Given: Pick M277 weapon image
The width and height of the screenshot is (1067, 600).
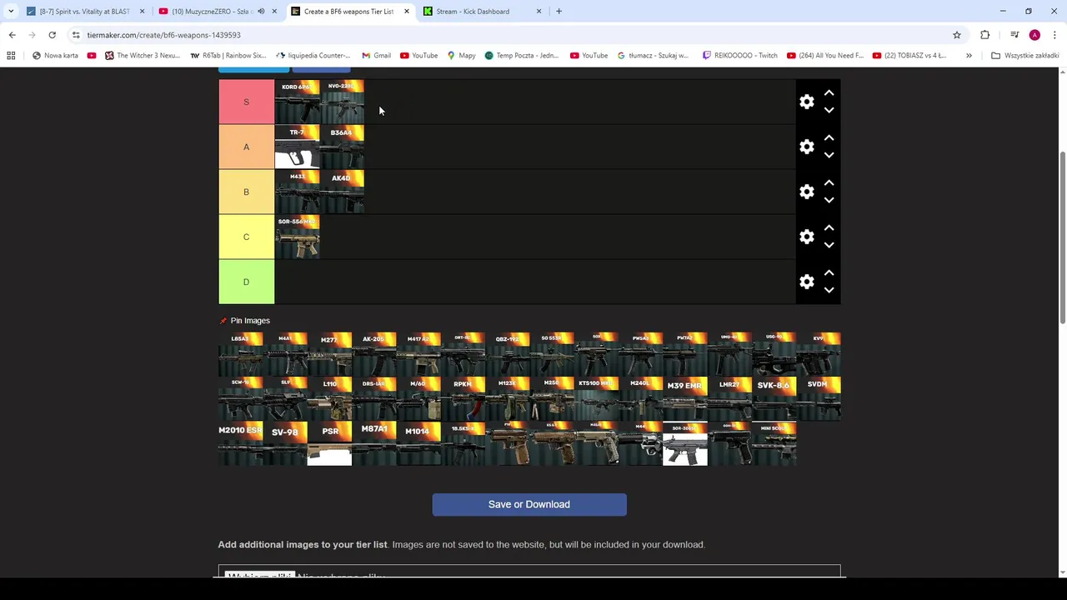Looking at the screenshot, I should point(329,354).
